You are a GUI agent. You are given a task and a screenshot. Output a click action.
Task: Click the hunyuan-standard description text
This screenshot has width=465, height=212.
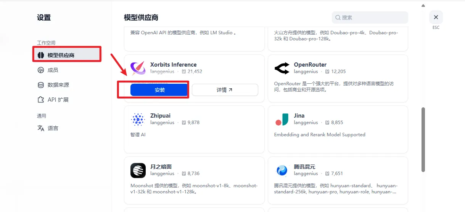[x=336, y=189]
